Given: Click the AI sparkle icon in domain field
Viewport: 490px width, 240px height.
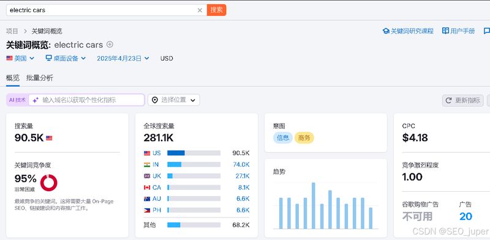Looking at the screenshot, I should click(36, 100).
